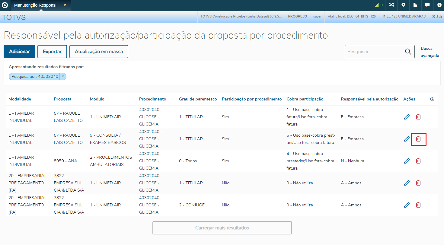Click the Grau de parentesco column header
The width and height of the screenshot is (444, 245).
(x=198, y=99)
